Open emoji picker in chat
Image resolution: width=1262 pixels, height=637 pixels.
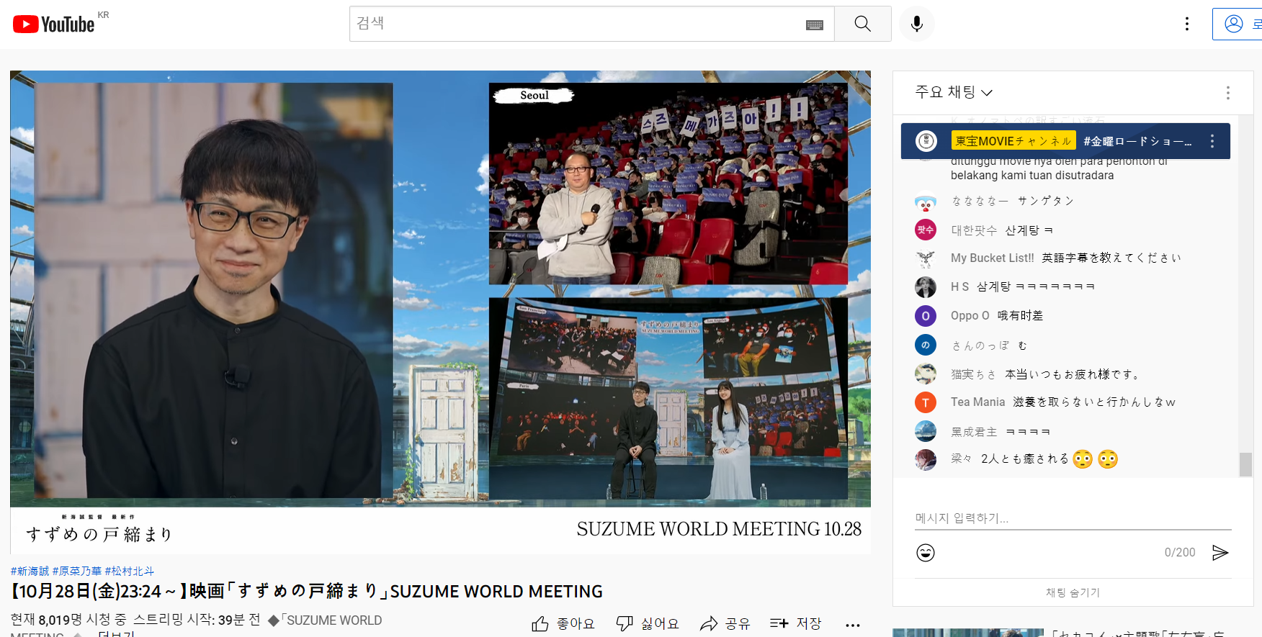(x=926, y=552)
